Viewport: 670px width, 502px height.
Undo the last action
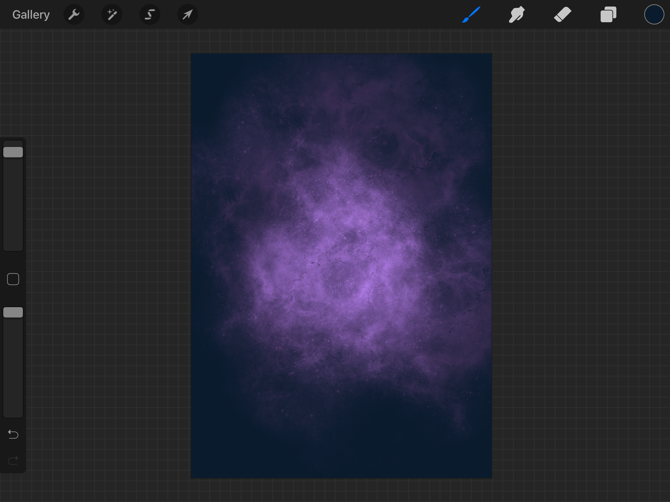pyautogui.click(x=13, y=434)
